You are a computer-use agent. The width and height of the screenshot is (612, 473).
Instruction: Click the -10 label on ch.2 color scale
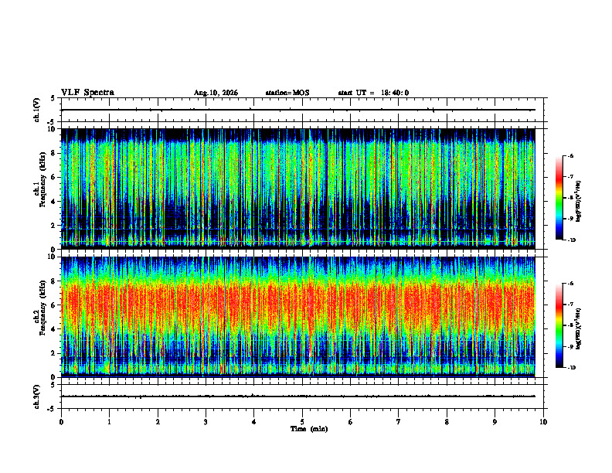pos(571,368)
